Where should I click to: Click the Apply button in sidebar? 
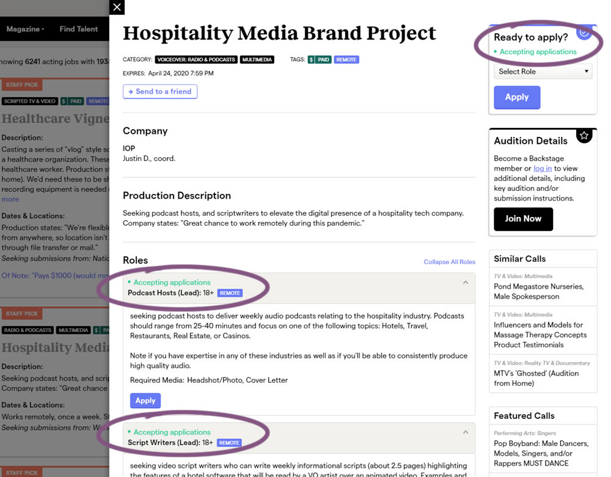[516, 97]
